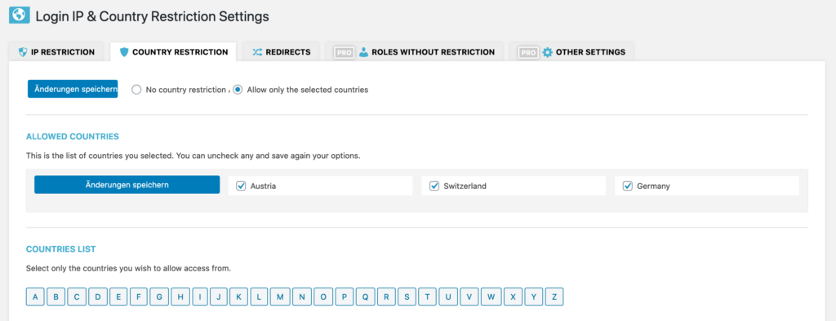Open the IP Restriction tab

[x=56, y=52]
